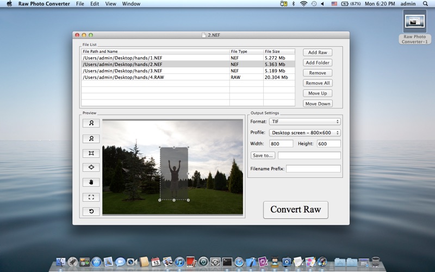Viewport: 435px width, 272px height.
Task: Click the Wi-Fi status icon
Action: 304,4
